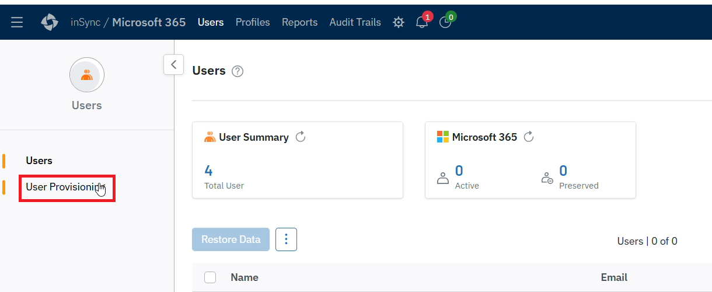This screenshot has width=712, height=292.
Task: Click the grey 'Users' label under sidebar avatar
Action: [87, 106]
